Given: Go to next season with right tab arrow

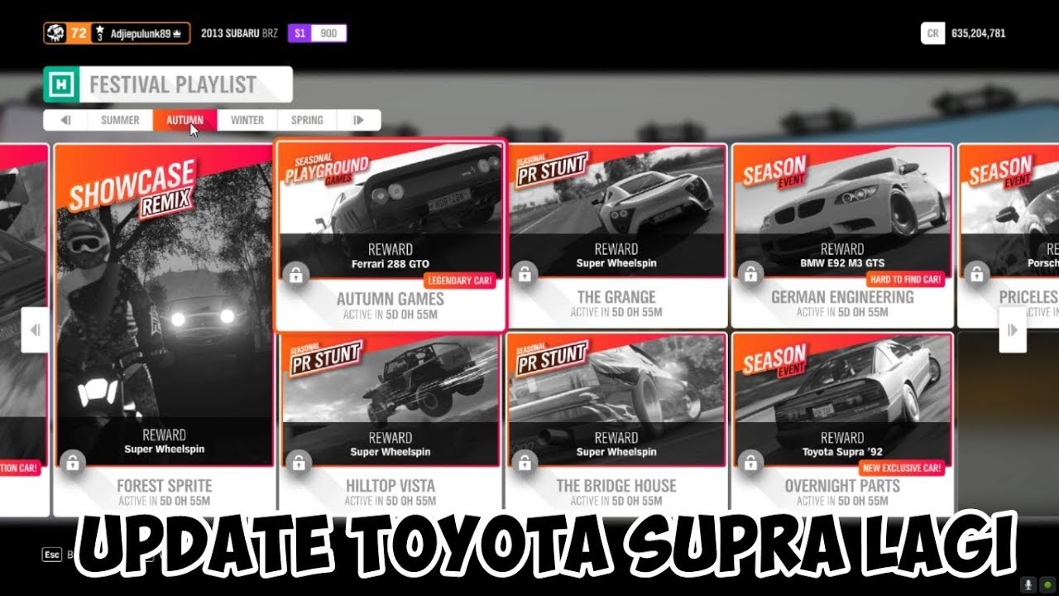Looking at the screenshot, I should click(358, 120).
